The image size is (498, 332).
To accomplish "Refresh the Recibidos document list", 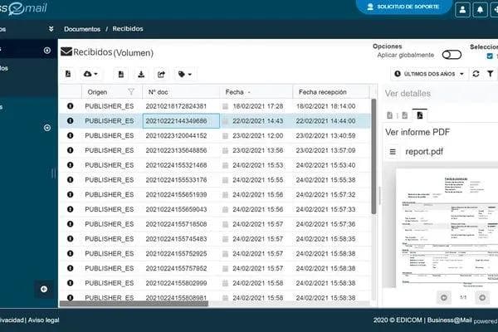I will [x=476, y=74].
